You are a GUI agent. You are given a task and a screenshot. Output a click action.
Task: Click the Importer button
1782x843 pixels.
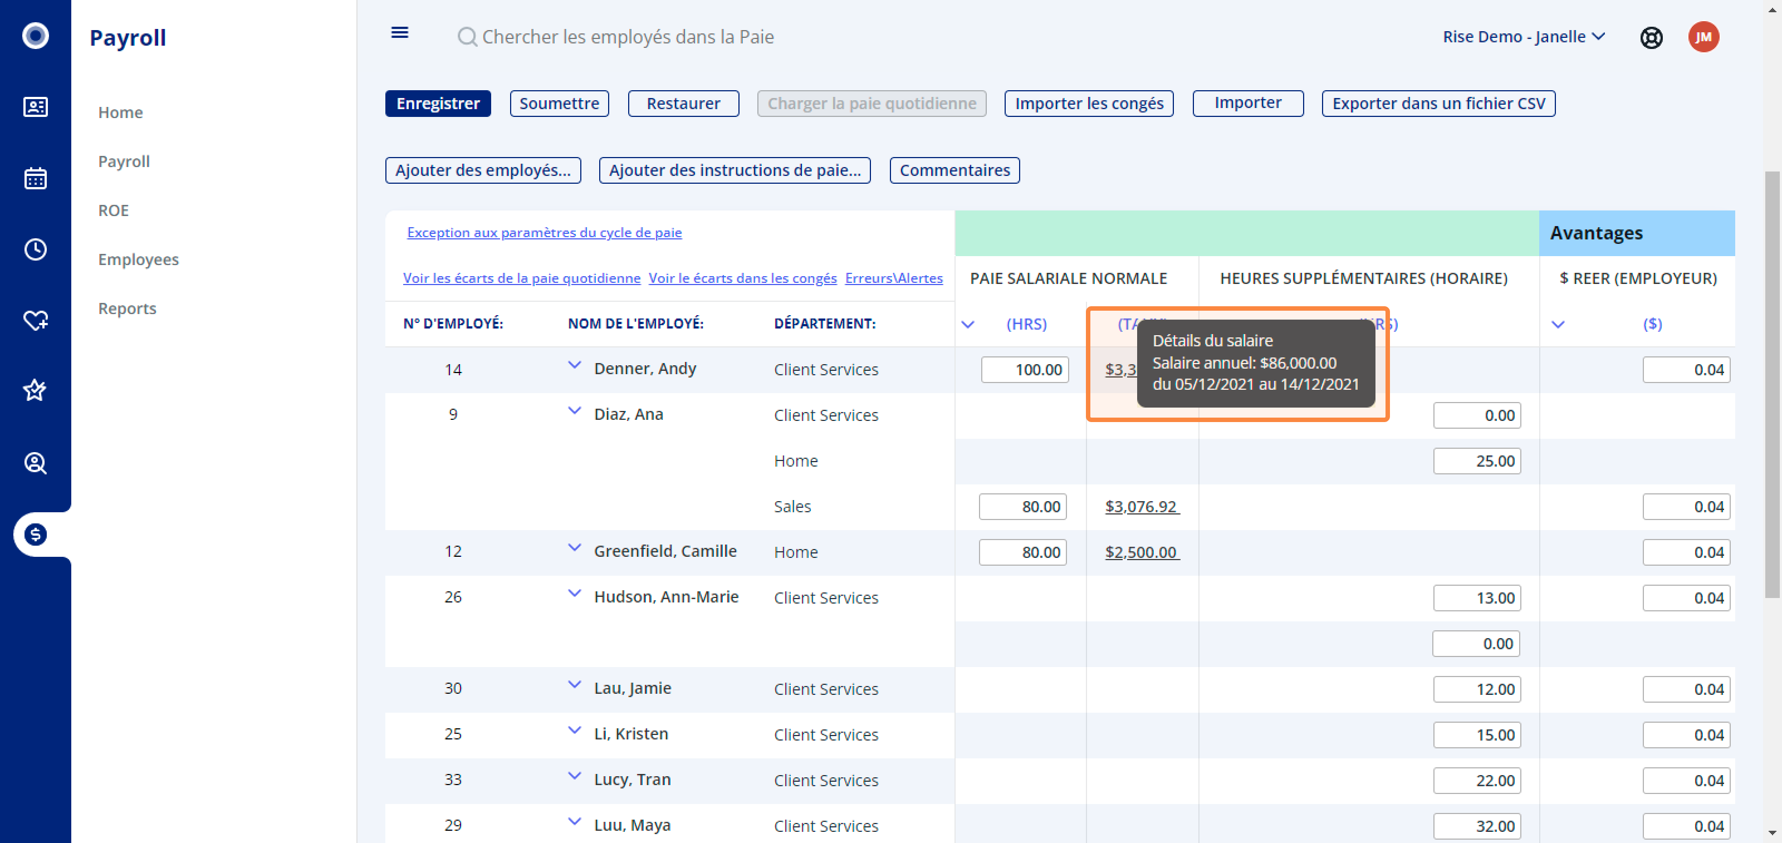pyautogui.click(x=1248, y=103)
